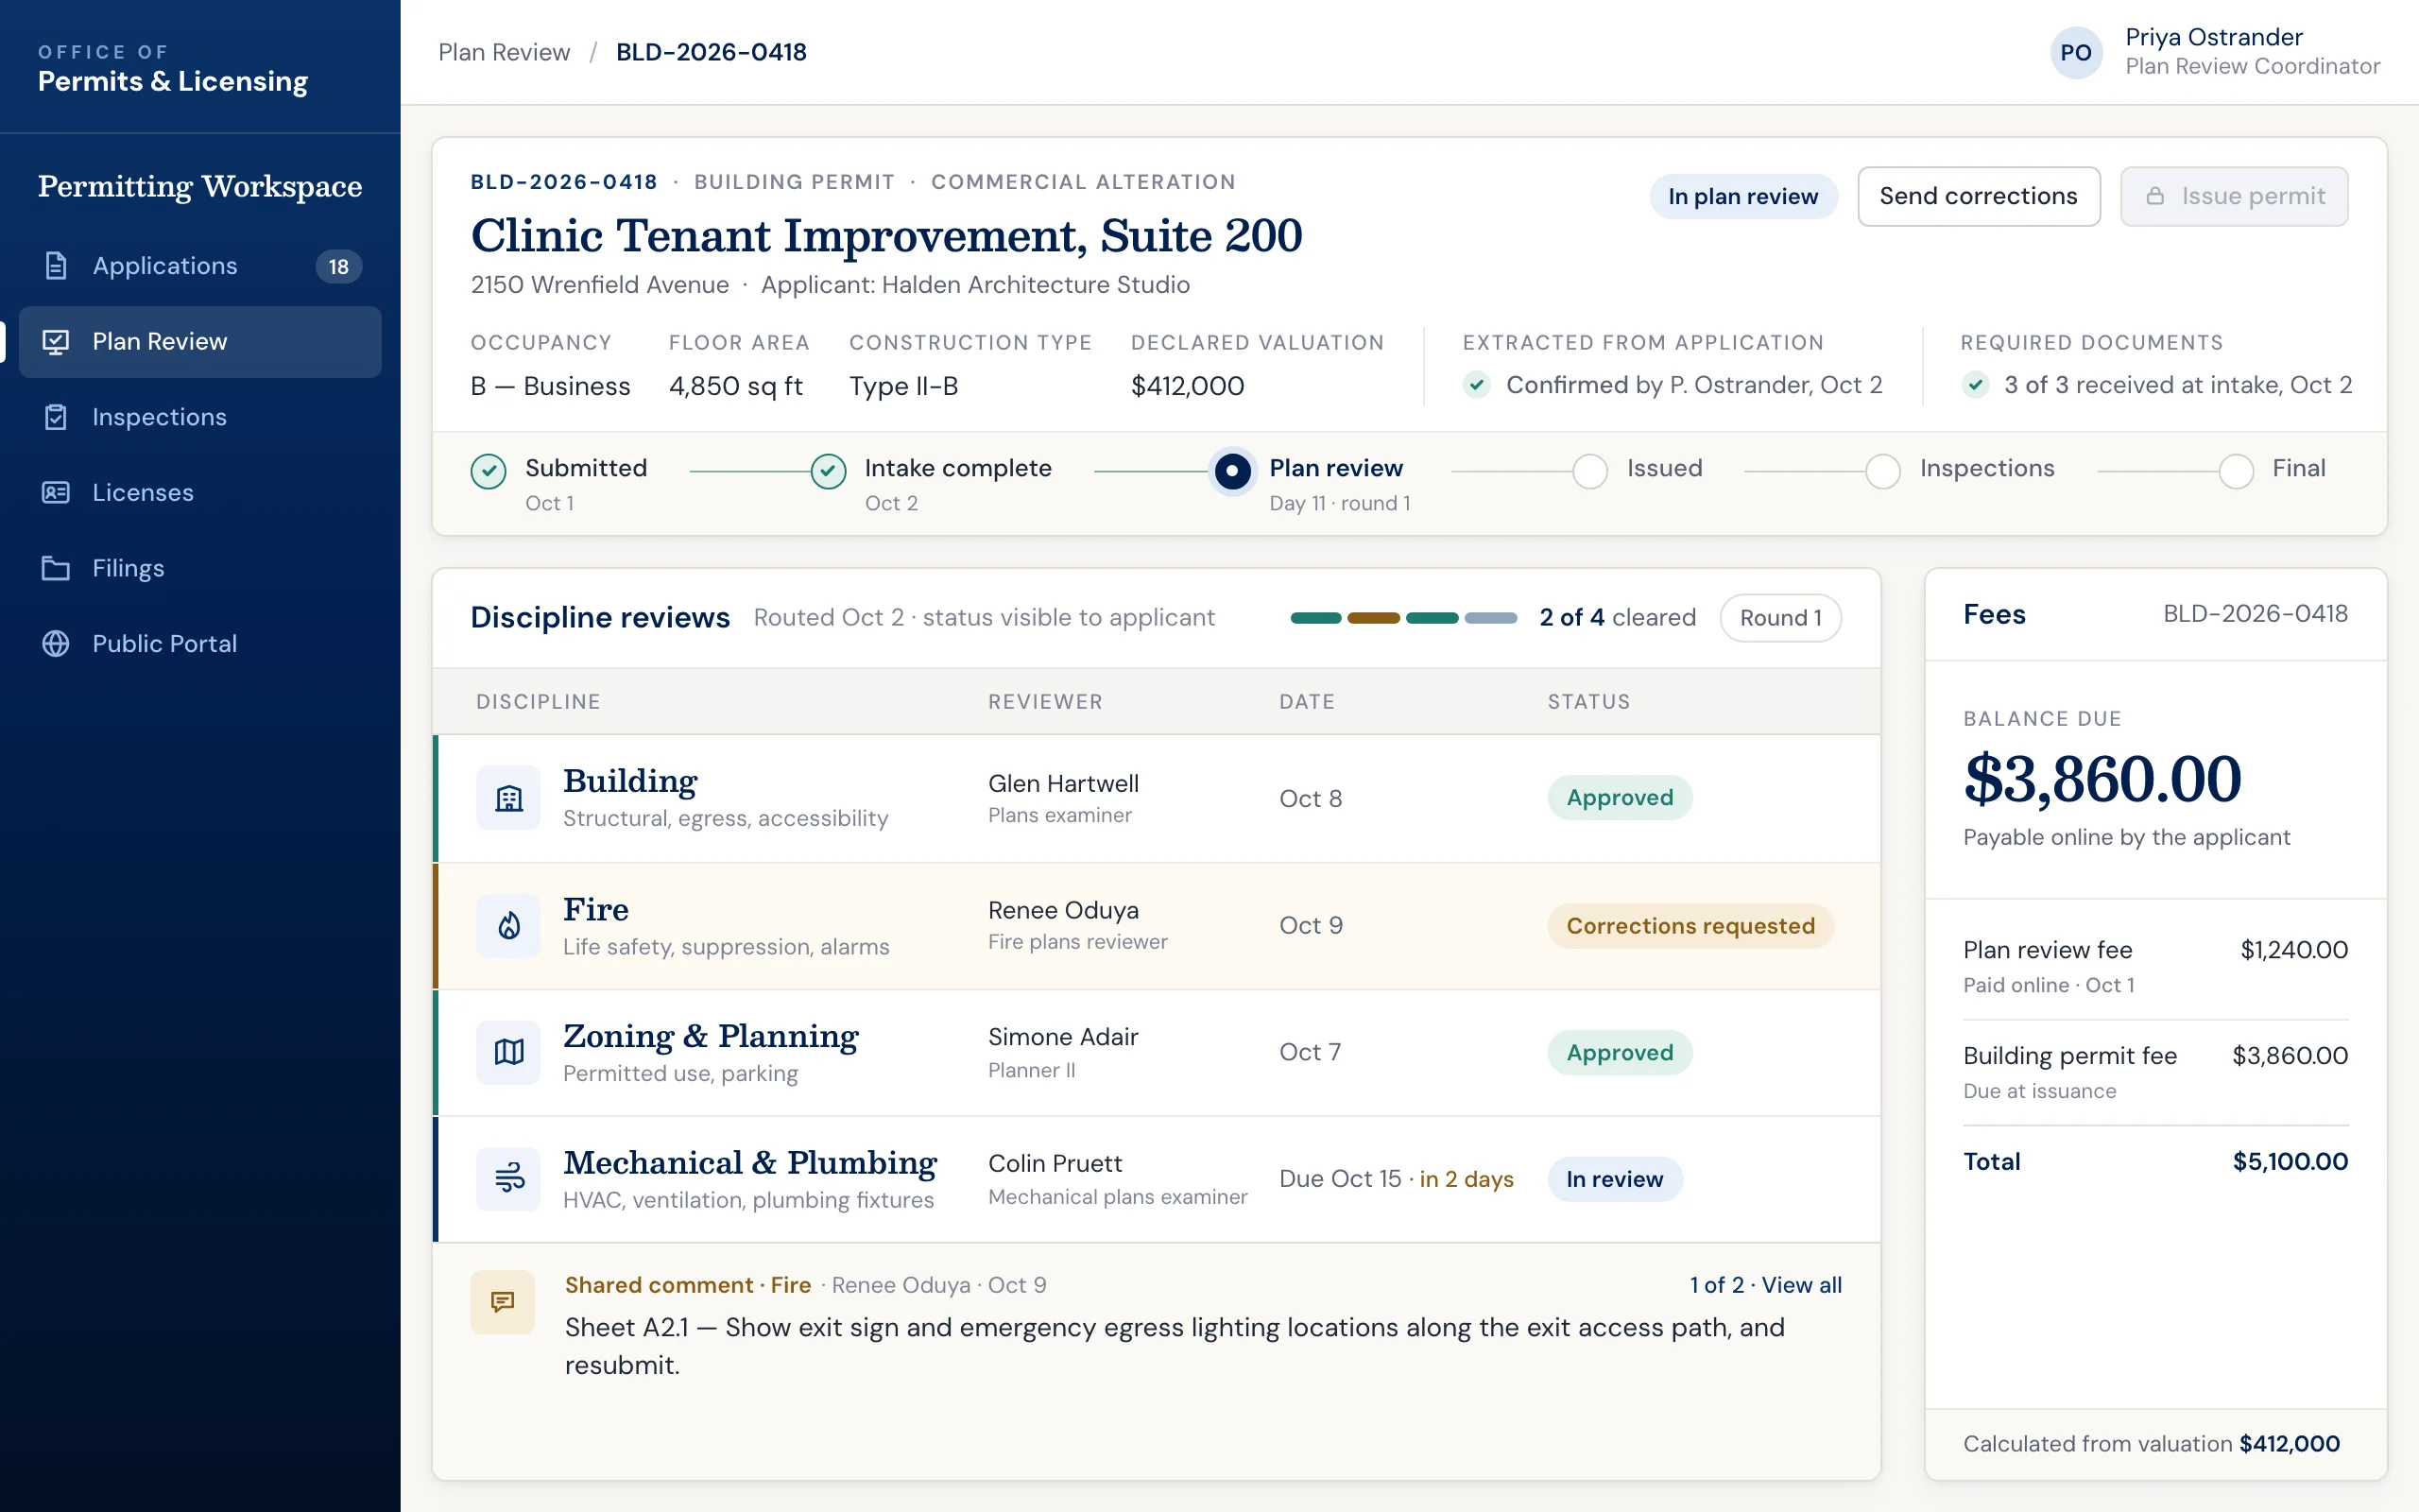Screen dimensions: 2419x1512
Task: Select Plan Review in the sidebar
Action: 200,342
